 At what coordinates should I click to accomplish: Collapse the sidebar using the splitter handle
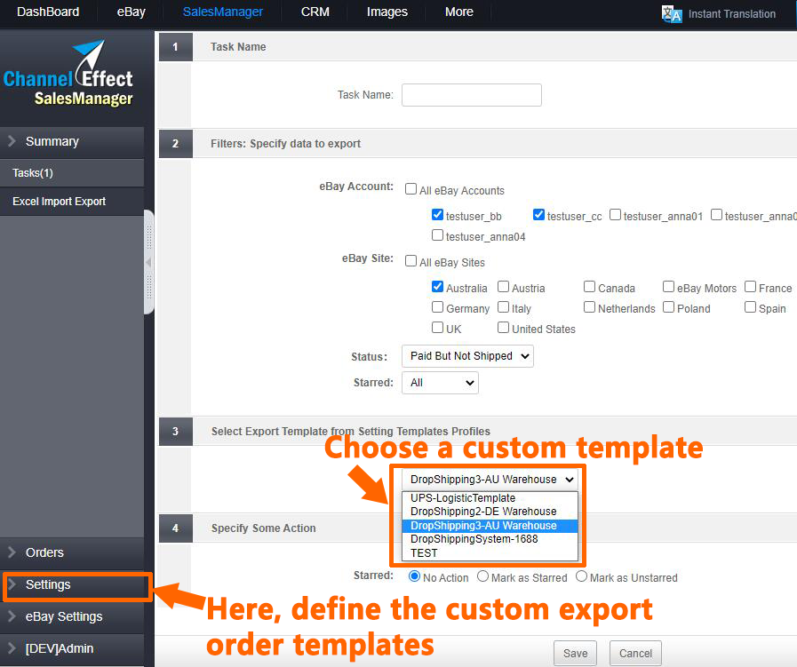point(149,262)
